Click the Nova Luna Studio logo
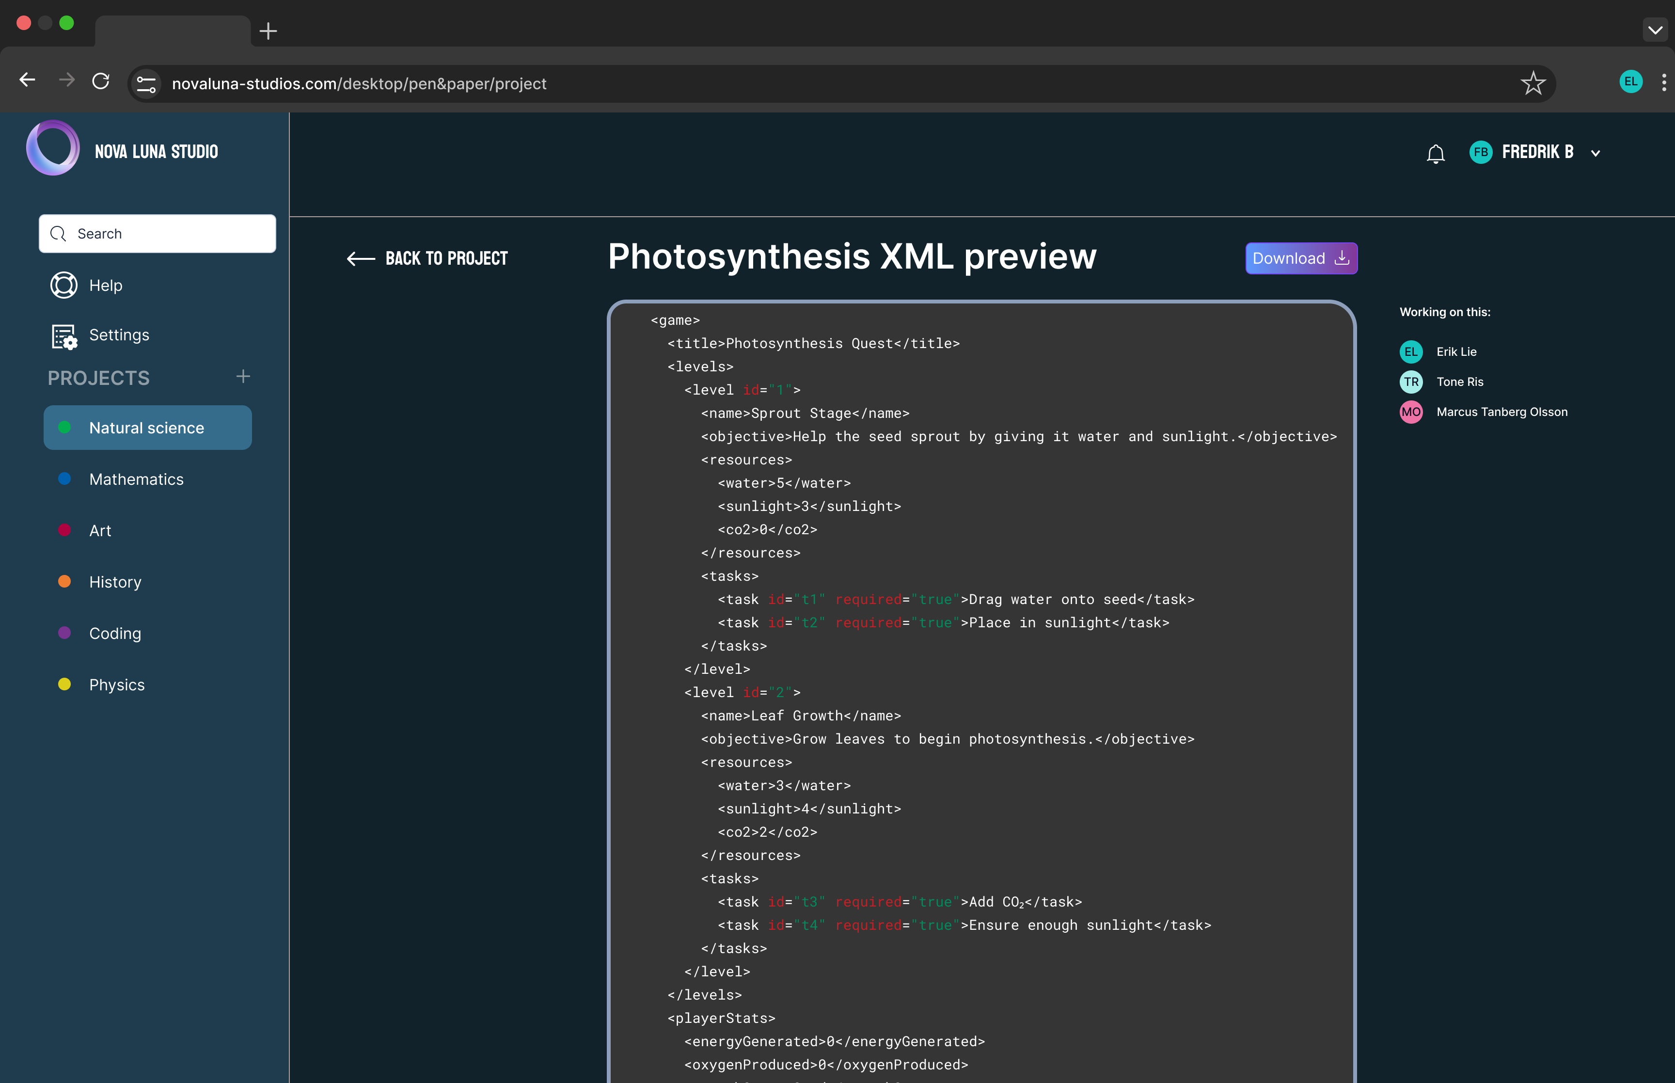 click(53, 148)
